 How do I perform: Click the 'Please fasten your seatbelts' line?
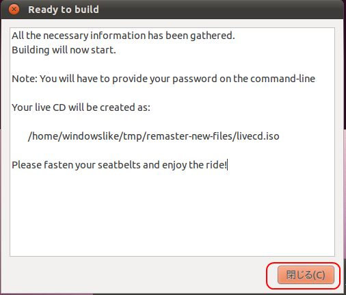tap(120, 165)
